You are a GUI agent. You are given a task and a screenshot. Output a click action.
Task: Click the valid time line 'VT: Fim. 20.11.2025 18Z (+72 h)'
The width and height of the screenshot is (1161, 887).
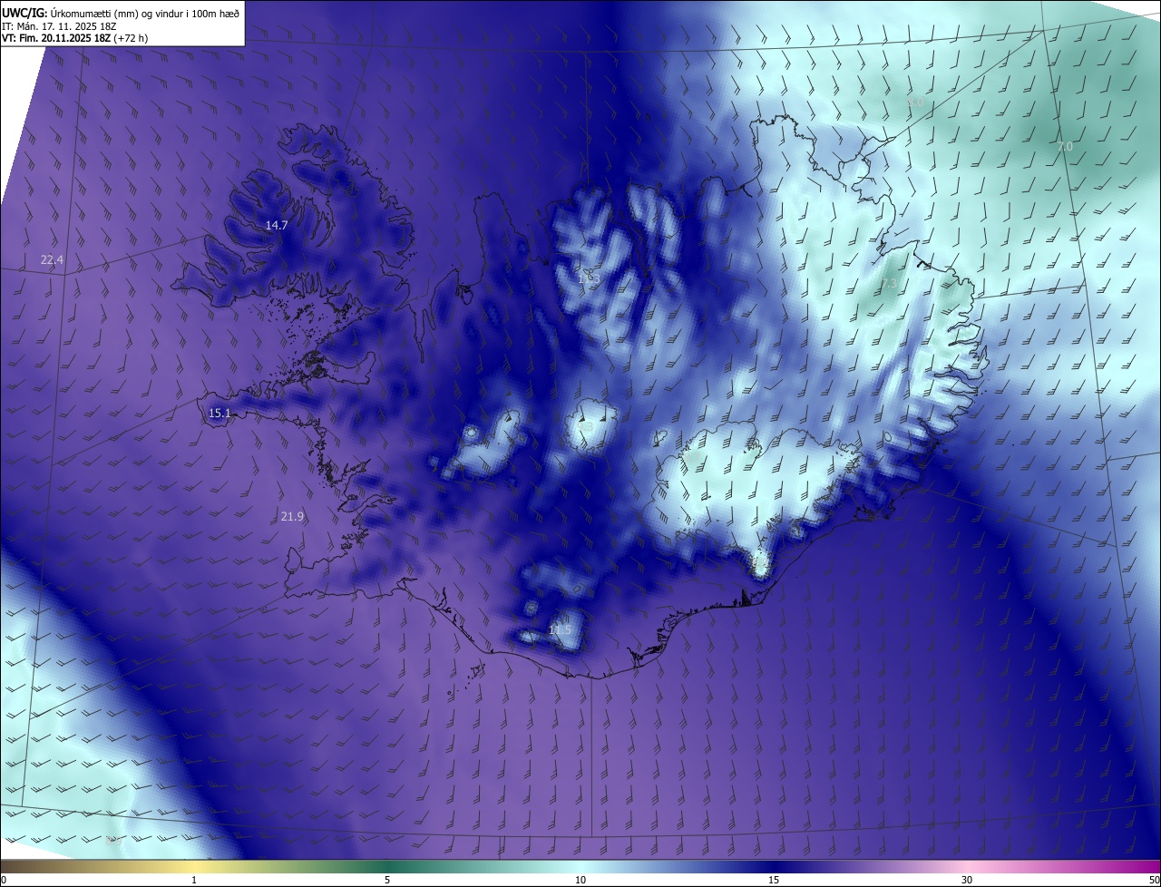(x=74, y=38)
